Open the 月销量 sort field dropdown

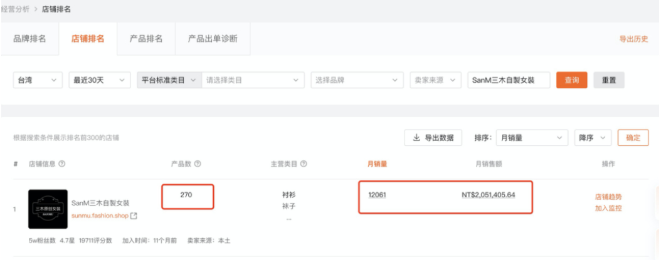[x=531, y=138]
